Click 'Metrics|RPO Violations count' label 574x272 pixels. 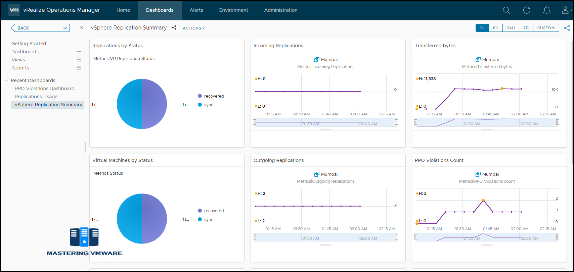click(x=487, y=181)
